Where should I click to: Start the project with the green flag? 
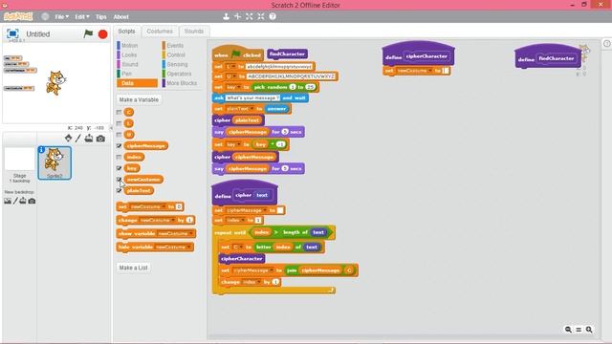(89, 34)
